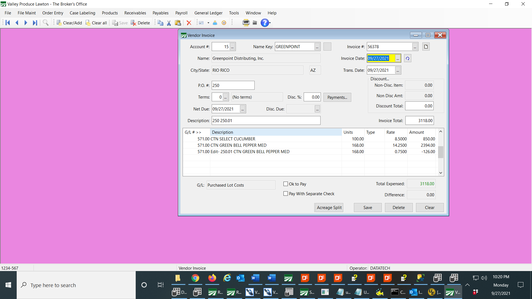This screenshot has height=299, width=532.
Task: Click the printer icon
Action: [246, 23]
